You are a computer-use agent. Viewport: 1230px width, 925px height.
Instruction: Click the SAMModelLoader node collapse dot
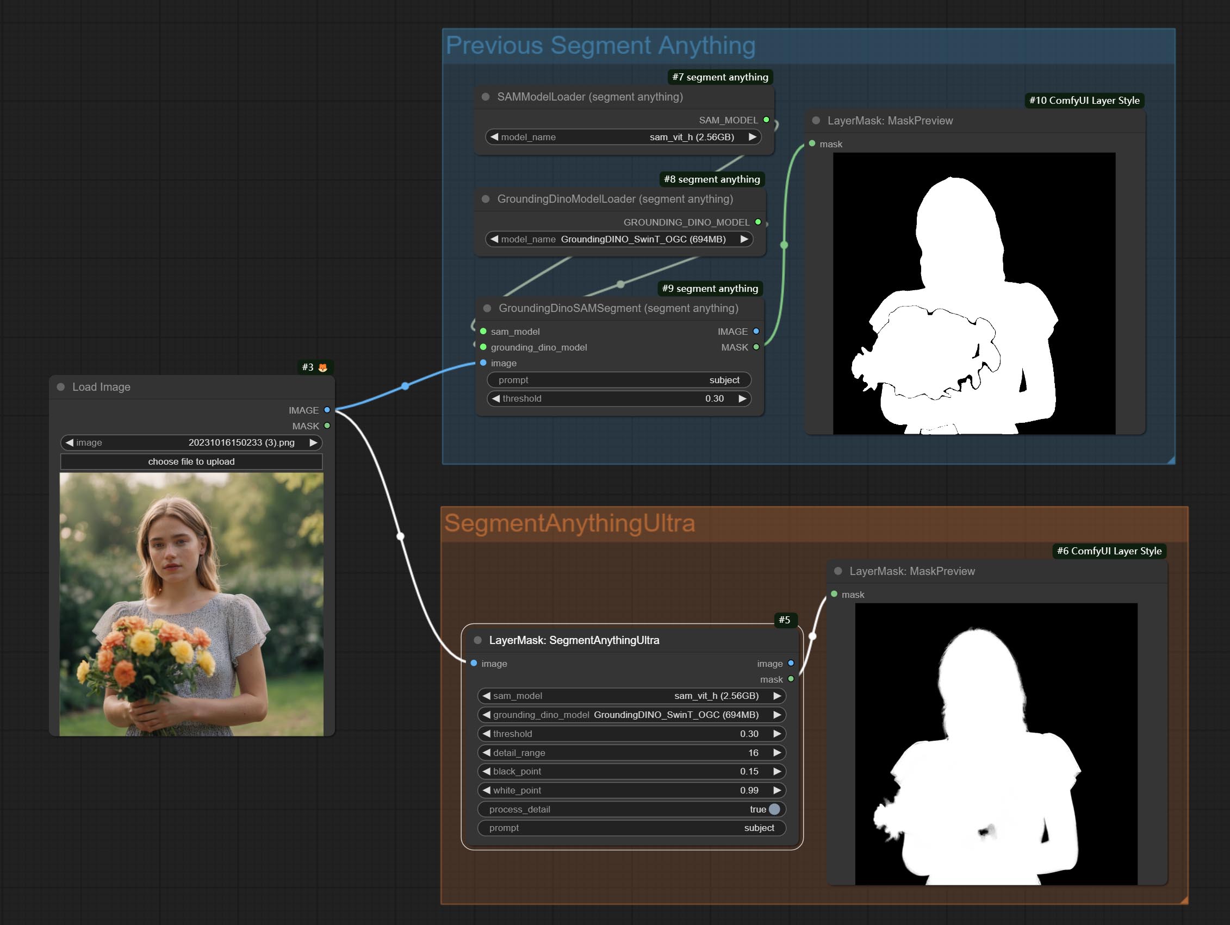(486, 97)
